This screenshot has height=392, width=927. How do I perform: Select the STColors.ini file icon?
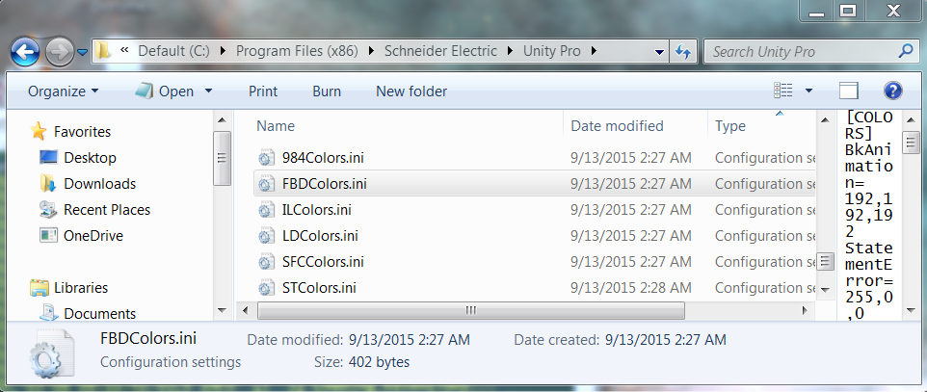pyautogui.click(x=267, y=288)
